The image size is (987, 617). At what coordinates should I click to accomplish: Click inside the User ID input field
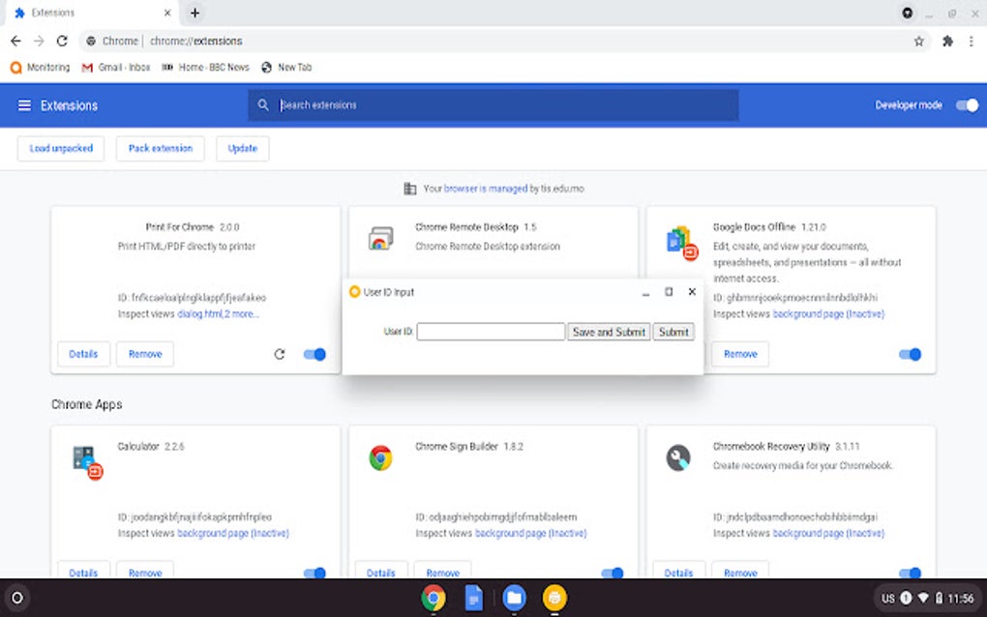click(x=491, y=331)
